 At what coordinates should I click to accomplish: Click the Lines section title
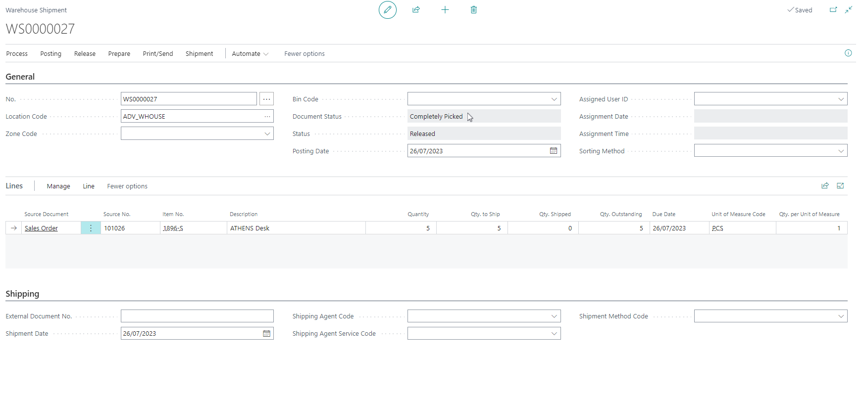pyautogui.click(x=14, y=186)
